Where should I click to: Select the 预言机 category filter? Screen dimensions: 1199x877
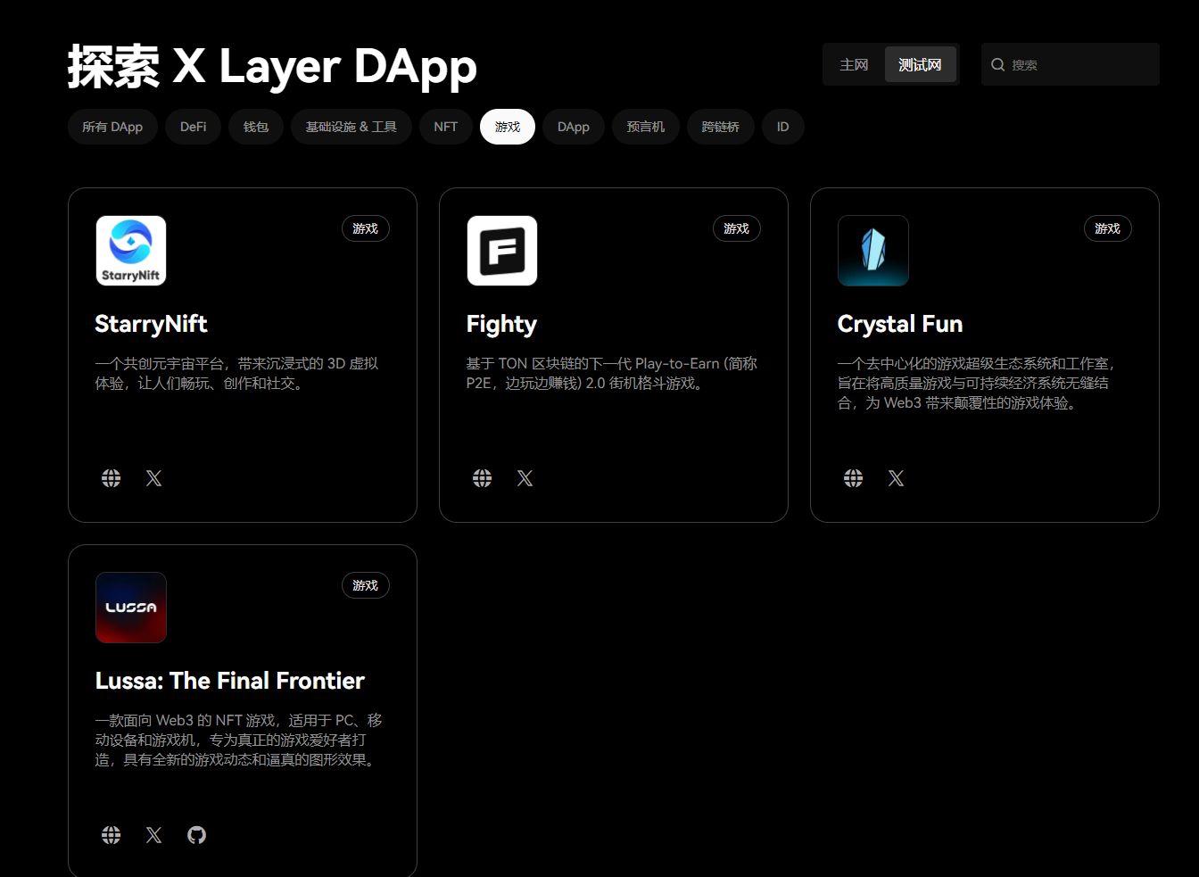(x=646, y=127)
